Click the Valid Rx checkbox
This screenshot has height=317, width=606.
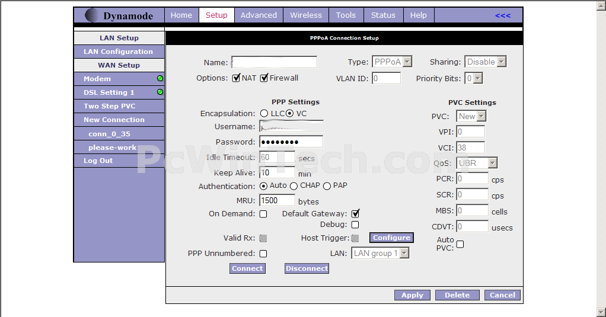click(x=263, y=238)
